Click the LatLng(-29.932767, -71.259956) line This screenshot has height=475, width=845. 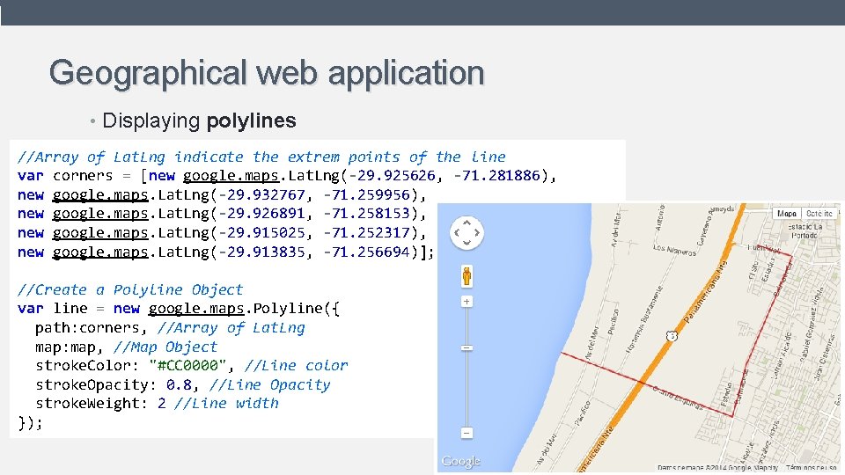(x=222, y=194)
